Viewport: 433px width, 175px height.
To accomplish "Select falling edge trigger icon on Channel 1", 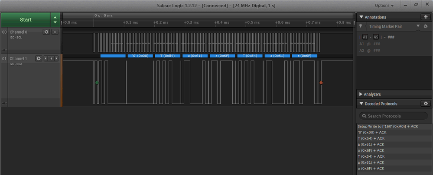I will 51,58.
